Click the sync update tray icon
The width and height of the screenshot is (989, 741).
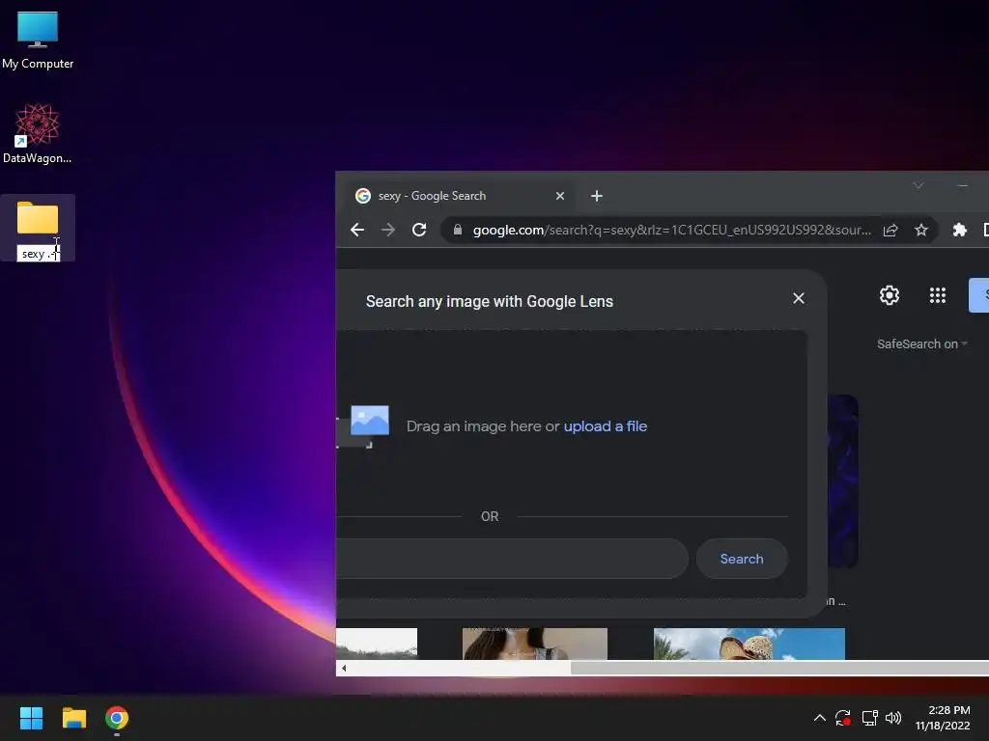pyautogui.click(x=843, y=718)
